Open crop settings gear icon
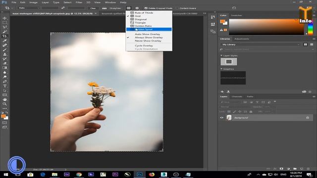 tap(137, 8)
